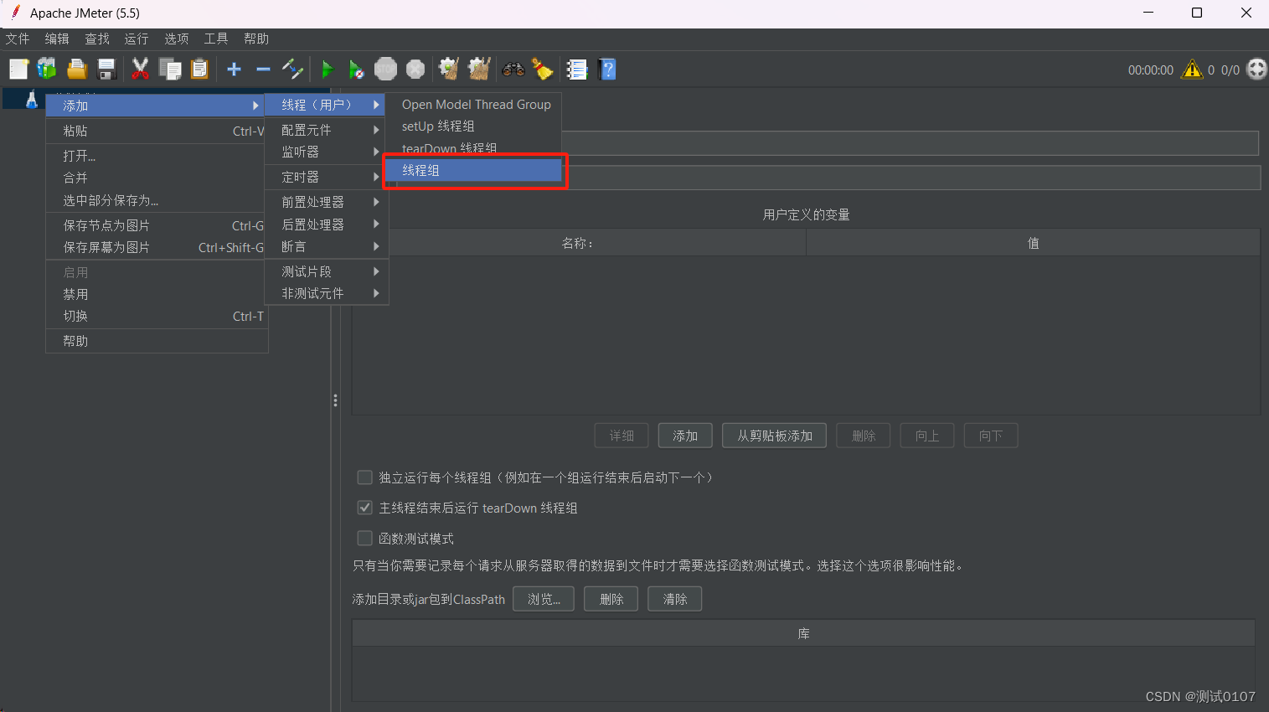Open the Function Helper list icon

click(577, 70)
